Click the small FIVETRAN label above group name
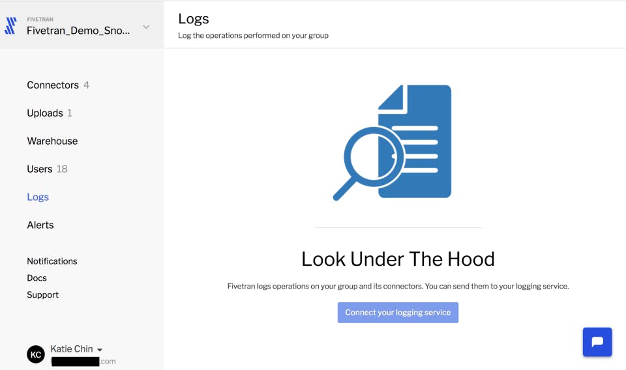This screenshot has height=370, width=626. 40,19
